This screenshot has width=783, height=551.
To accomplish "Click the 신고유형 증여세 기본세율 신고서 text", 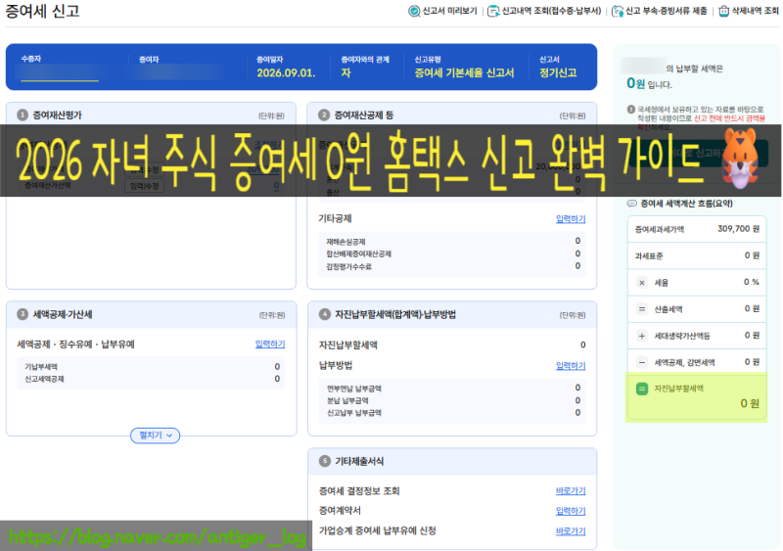I will [x=464, y=73].
